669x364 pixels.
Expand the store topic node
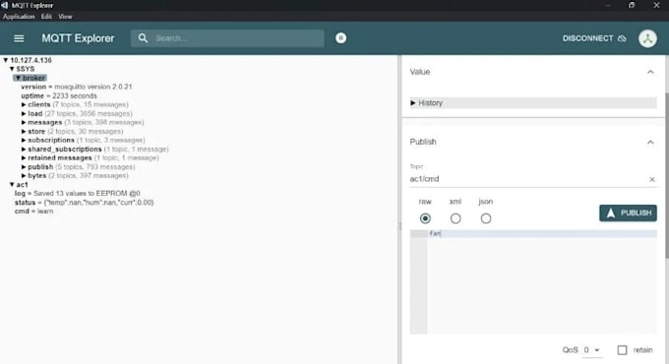tap(24, 132)
